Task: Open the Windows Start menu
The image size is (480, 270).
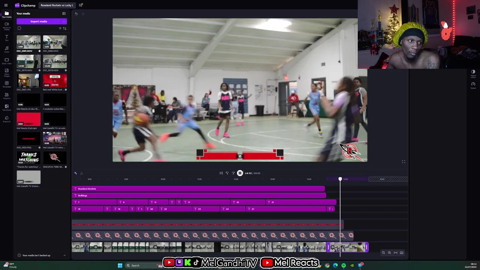Action: 120,265
